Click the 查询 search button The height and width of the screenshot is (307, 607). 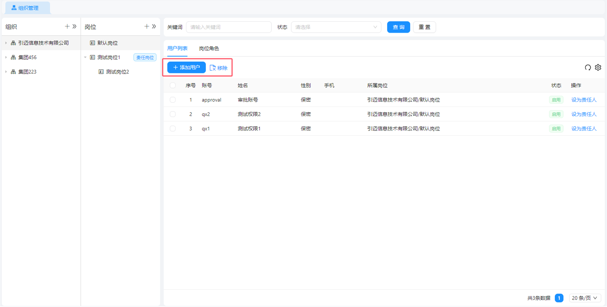tap(398, 27)
